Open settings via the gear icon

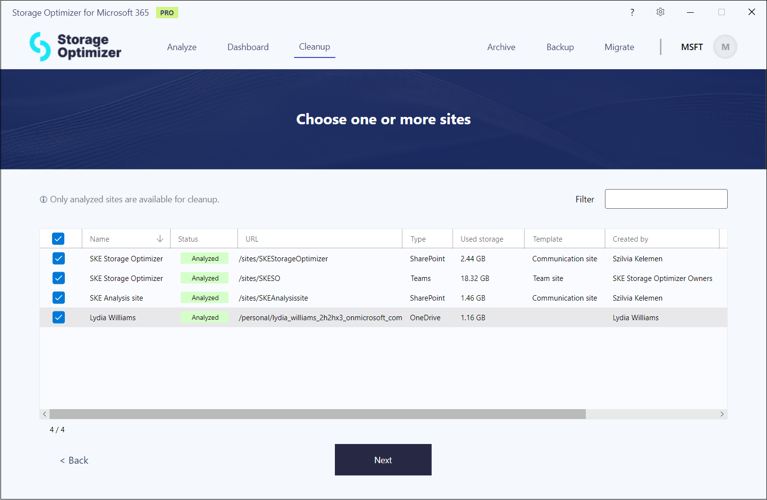click(x=660, y=12)
